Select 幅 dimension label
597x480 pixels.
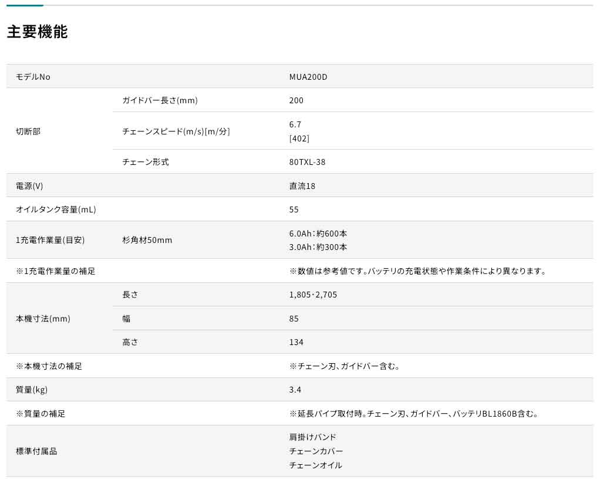tap(126, 319)
